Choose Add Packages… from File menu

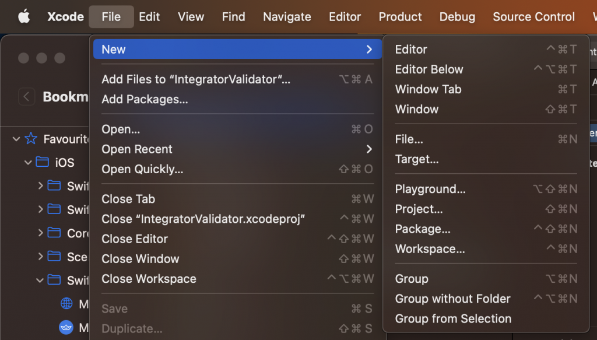tap(238, 99)
